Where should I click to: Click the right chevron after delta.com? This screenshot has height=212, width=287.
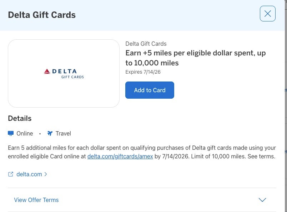46,174
